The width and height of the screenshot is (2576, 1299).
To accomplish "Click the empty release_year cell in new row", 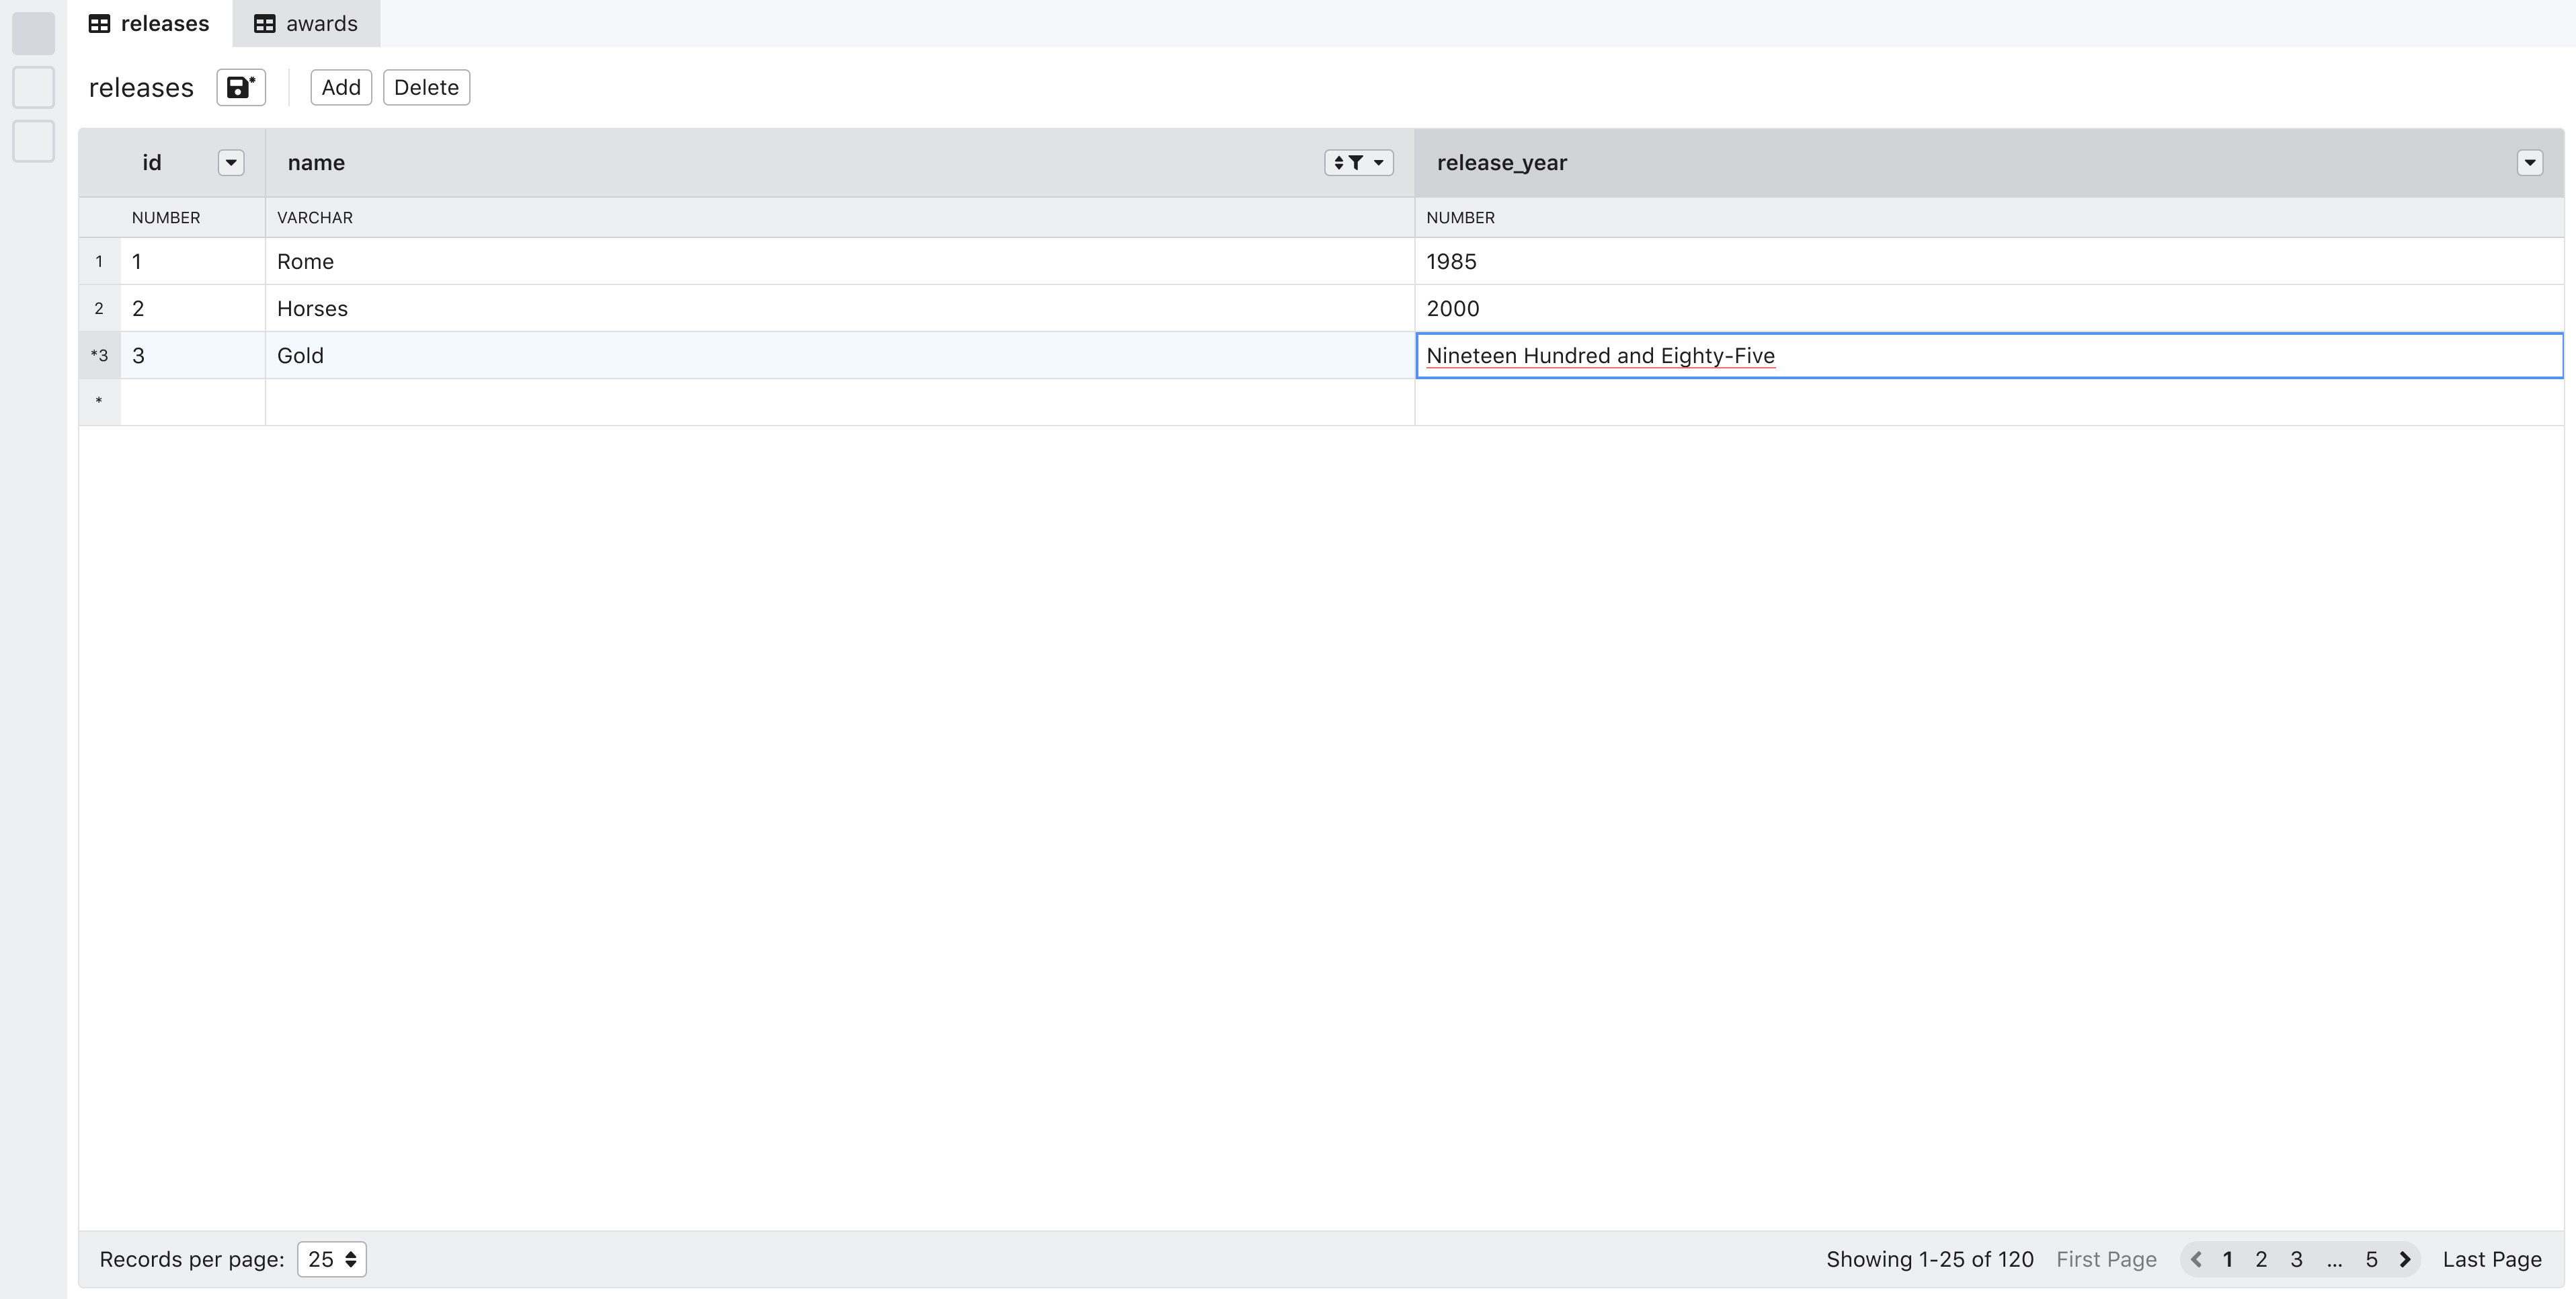I will [x=1989, y=402].
